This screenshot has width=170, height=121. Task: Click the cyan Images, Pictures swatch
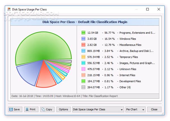click(83, 63)
